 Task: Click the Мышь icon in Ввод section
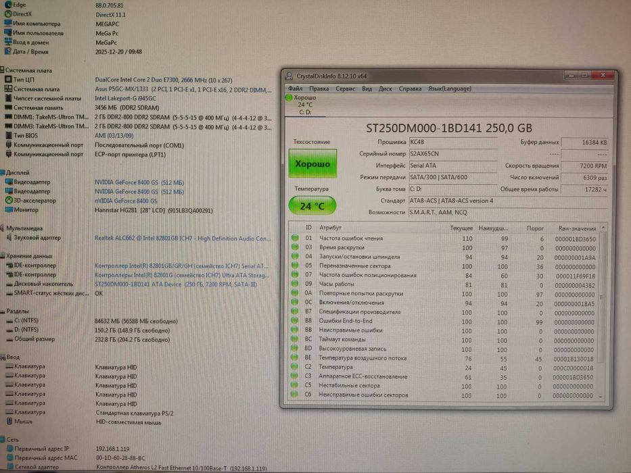pos(9,421)
